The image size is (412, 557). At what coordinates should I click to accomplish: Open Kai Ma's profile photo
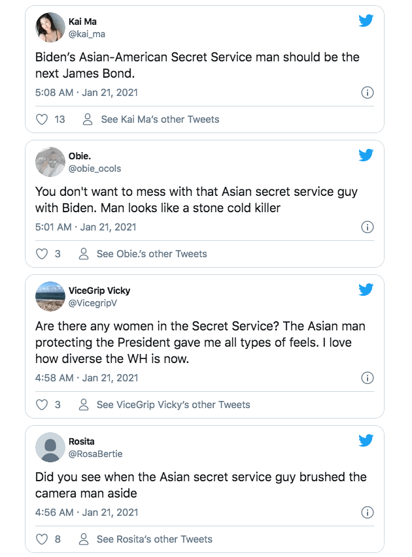click(49, 27)
